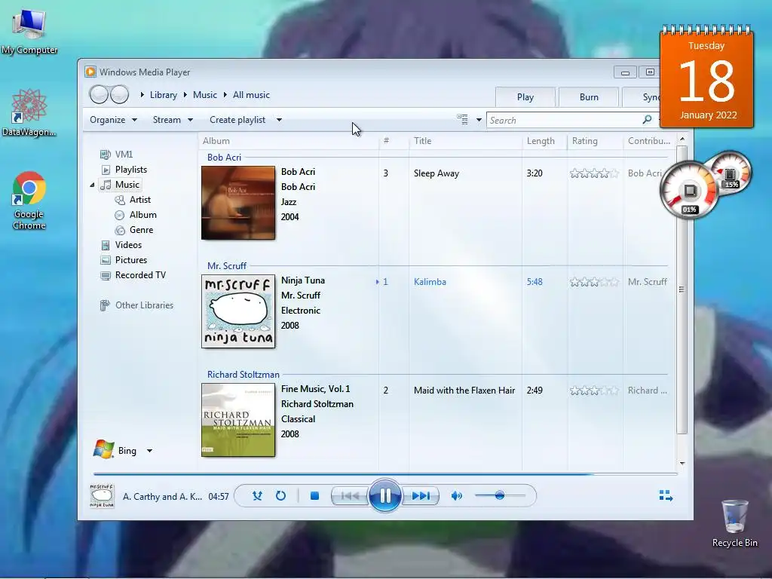772x579 pixels.
Task: Select the Ninja Tuna album cover
Action: [x=238, y=311]
